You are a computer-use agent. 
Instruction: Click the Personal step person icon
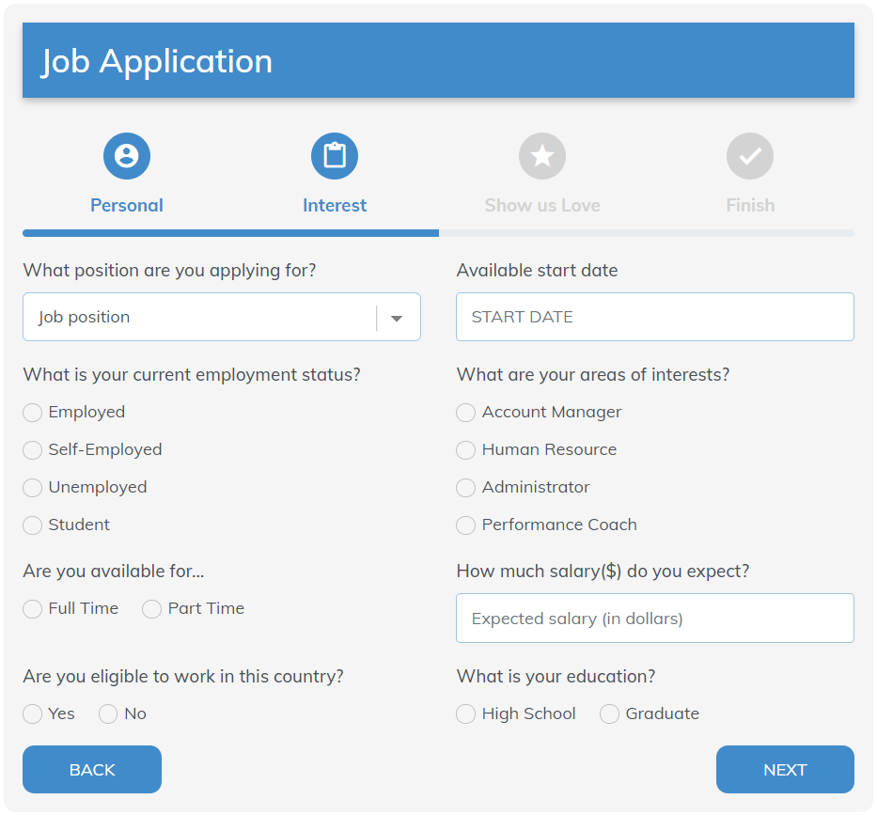coord(127,155)
